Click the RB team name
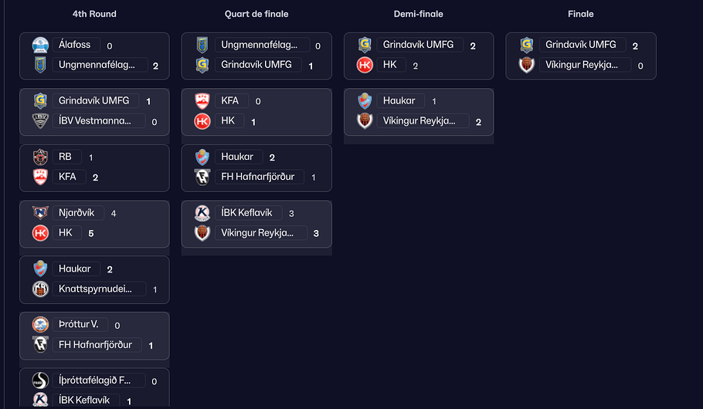 (65, 157)
